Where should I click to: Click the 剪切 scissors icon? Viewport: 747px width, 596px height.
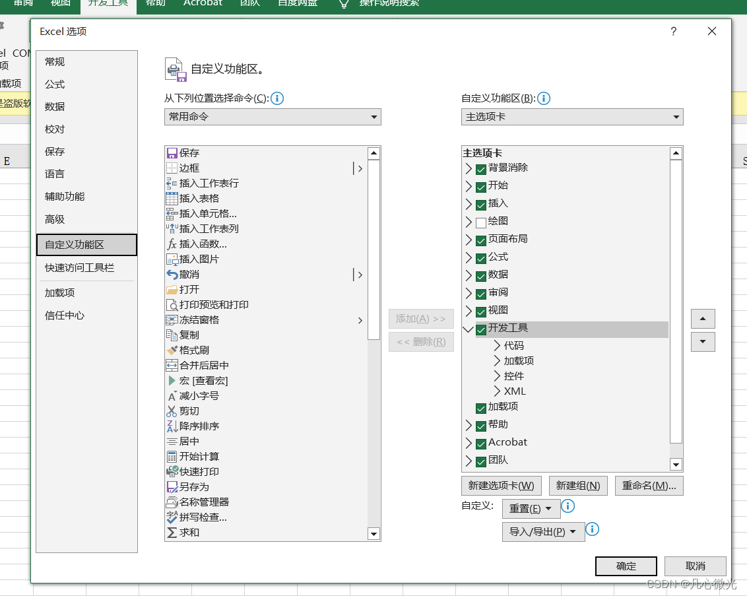click(172, 411)
